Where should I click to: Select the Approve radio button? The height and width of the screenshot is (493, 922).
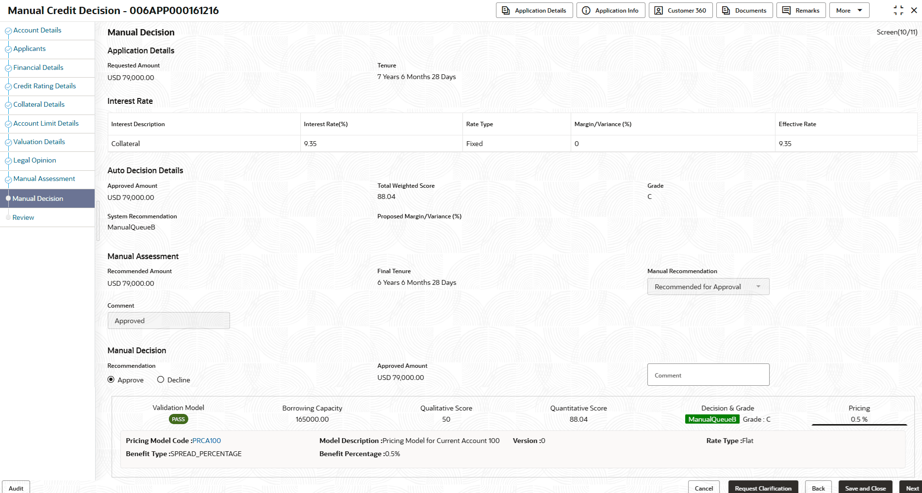tap(111, 379)
